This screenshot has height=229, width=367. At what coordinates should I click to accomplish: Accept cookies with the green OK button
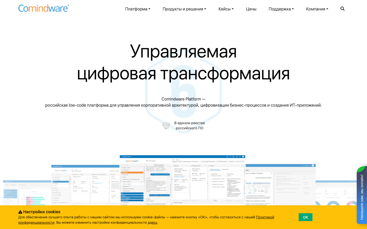click(306, 217)
